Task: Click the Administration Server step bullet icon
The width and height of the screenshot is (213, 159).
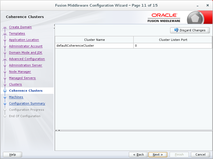Action: coord(5,65)
